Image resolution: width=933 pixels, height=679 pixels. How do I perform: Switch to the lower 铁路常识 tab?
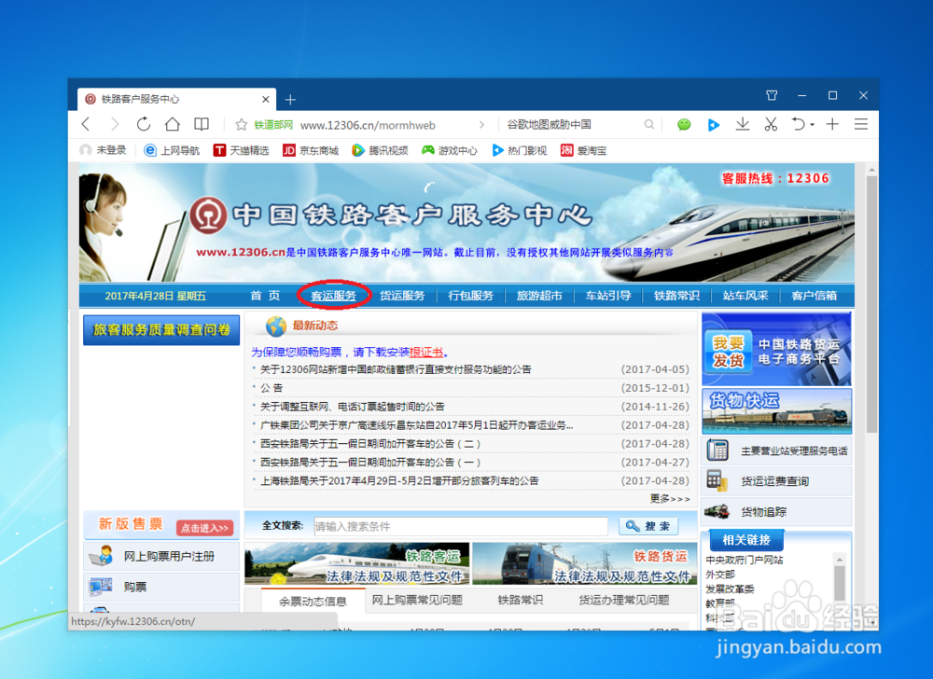(521, 600)
